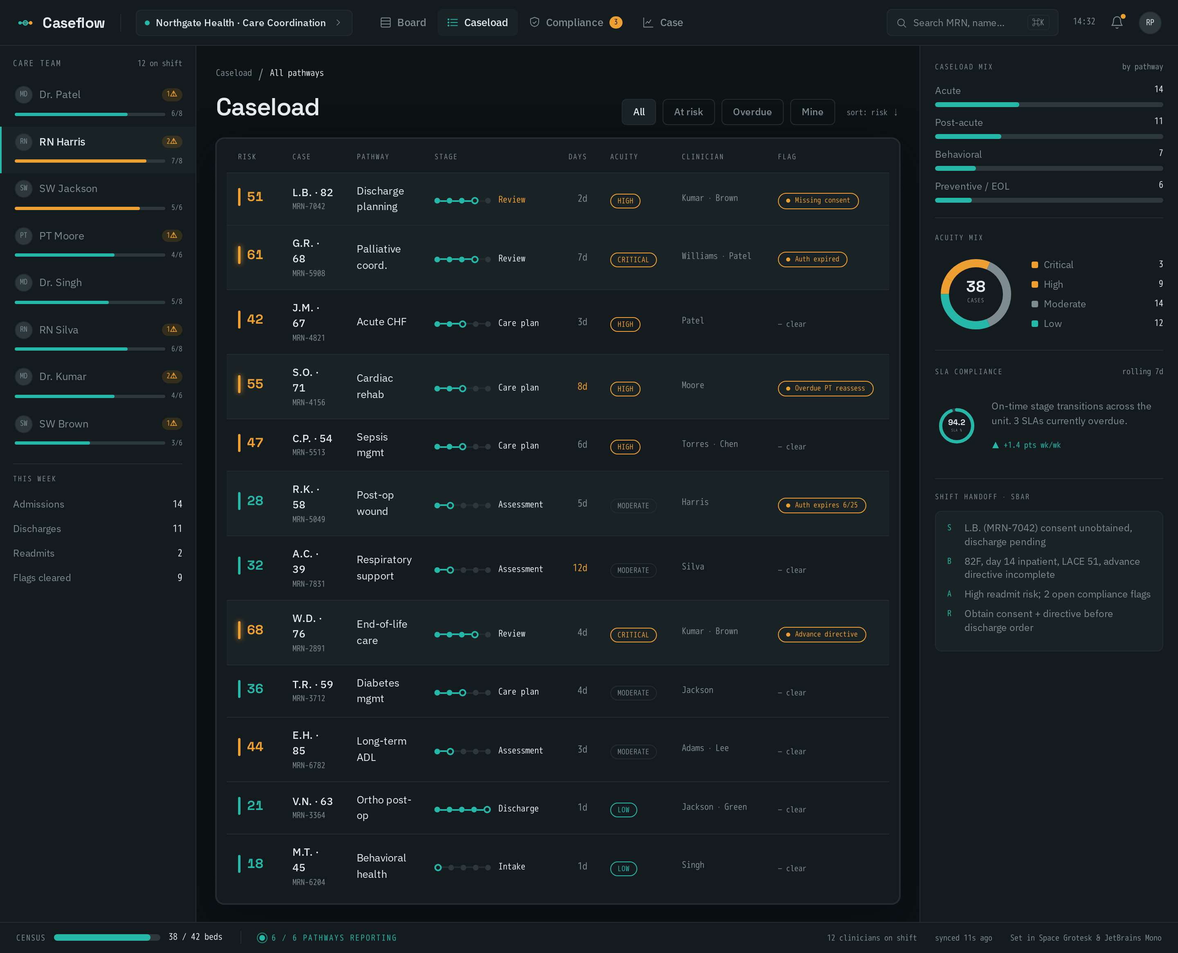Click the Compliance count badge showing 3
1178x953 pixels.
click(x=616, y=22)
